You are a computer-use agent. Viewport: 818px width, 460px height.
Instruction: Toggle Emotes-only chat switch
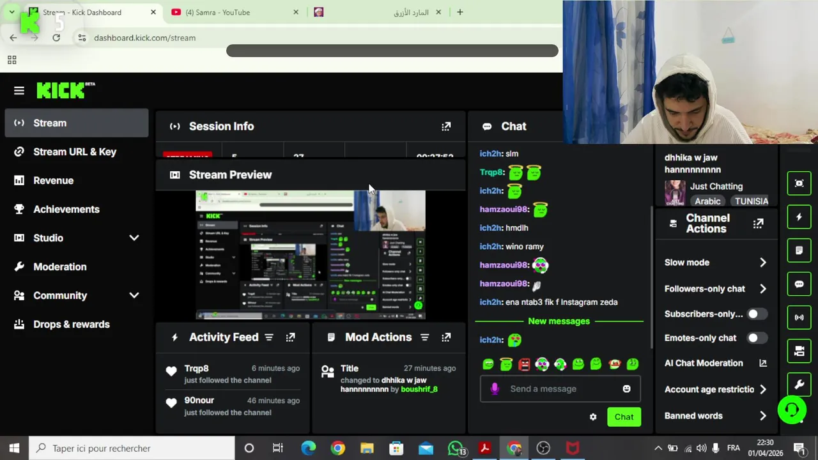757,338
